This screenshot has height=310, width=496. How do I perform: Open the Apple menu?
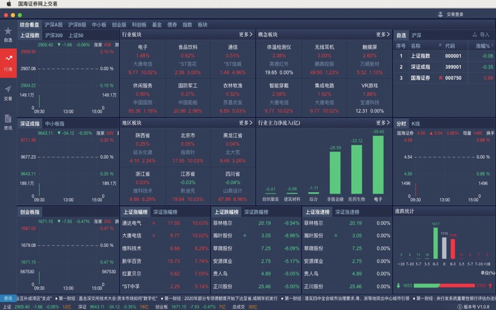[9, 4]
